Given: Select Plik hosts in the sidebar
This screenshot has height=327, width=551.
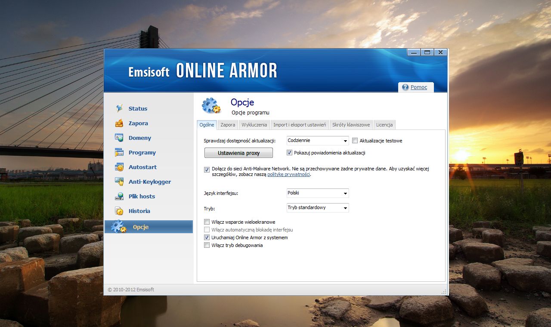Looking at the screenshot, I should click(142, 196).
